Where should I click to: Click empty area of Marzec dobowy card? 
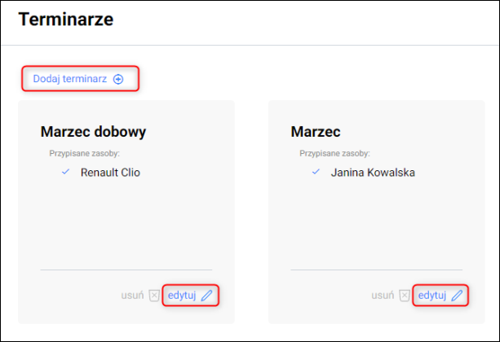pos(126,225)
